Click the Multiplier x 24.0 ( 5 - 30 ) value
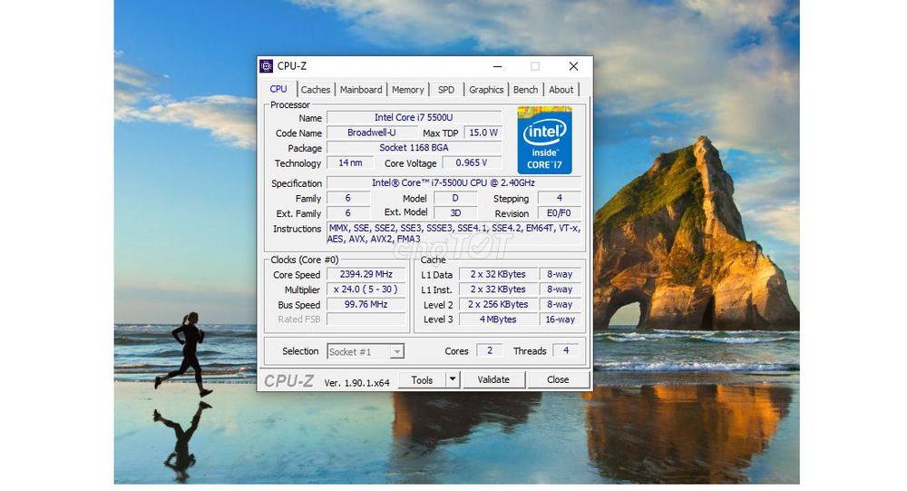Viewport: 907px width, 491px height. tap(366, 290)
